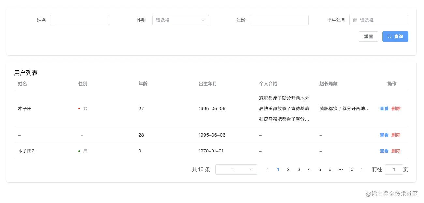Select page number 4
Image resolution: width=424 pixels, height=203 pixels.
click(x=309, y=169)
